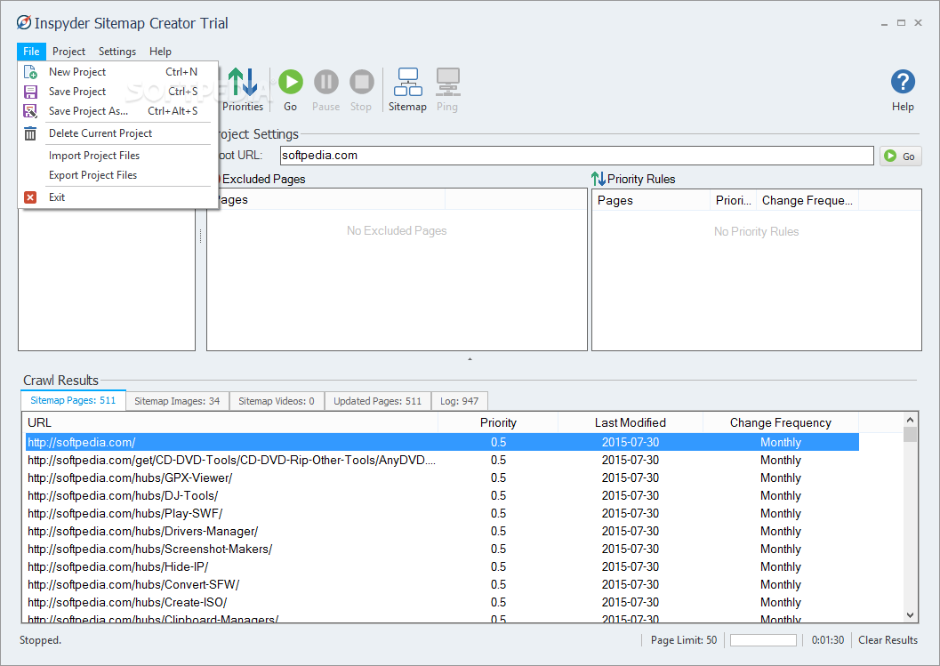Open the Help menu
This screenshot has width=940, height=666.
(161, 52)
